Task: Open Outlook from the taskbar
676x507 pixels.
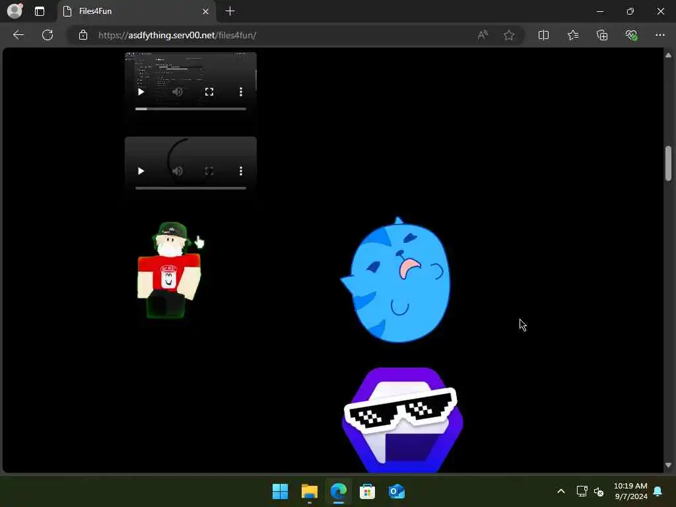Action: pyautogui.click(x=397, y=491)
